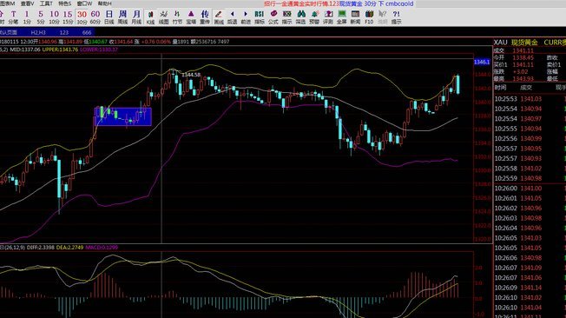Click the 提示 ?! tips icon
Image resolution: width=566 pixels, height=318 pixels.
point(397,17)
